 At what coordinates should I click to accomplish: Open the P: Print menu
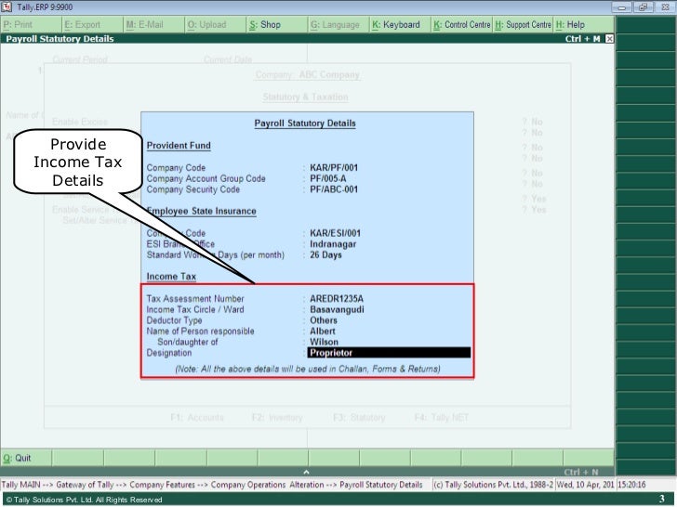(31, 25)
